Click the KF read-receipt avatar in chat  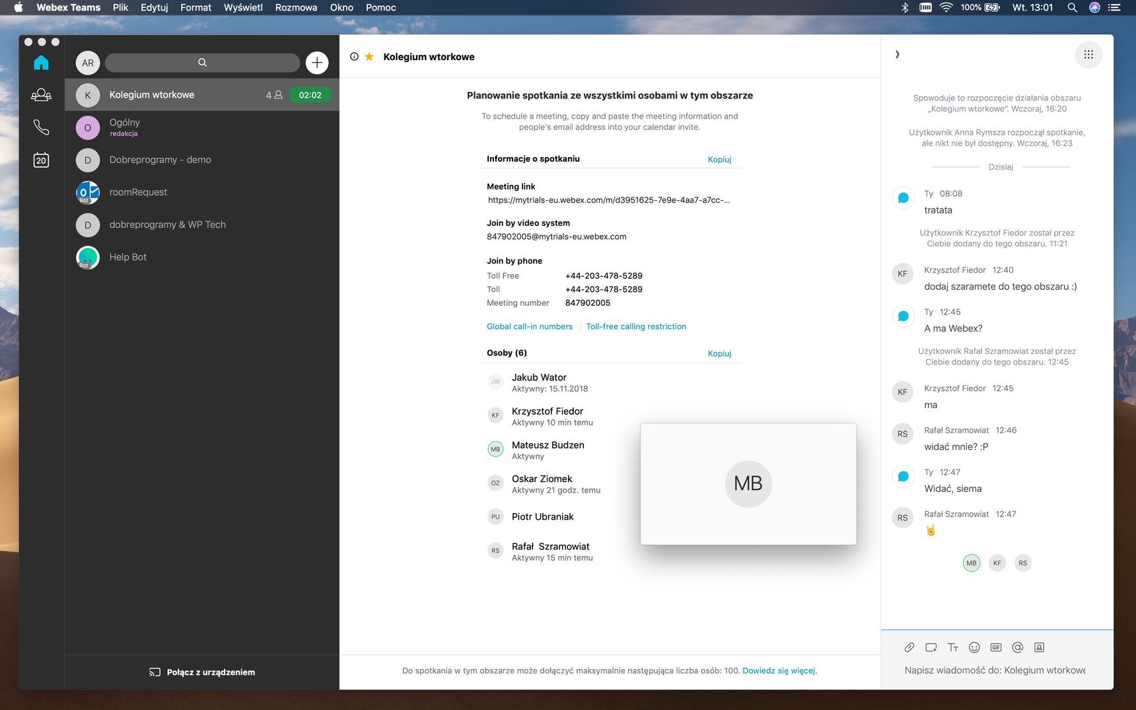pyautogui.click(x=997, y=563)
